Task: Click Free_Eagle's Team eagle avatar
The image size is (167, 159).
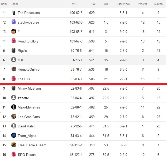Action: pos(14,145)
